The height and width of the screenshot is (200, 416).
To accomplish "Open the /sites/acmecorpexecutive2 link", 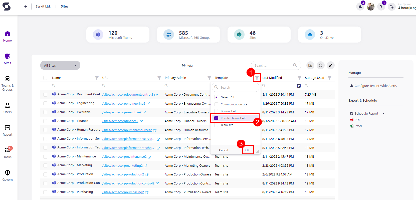I will pyautogui.click(x=122, y=112).
